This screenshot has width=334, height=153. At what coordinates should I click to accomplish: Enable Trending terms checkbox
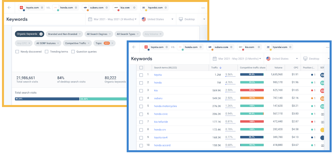click(x=46, y=52)
